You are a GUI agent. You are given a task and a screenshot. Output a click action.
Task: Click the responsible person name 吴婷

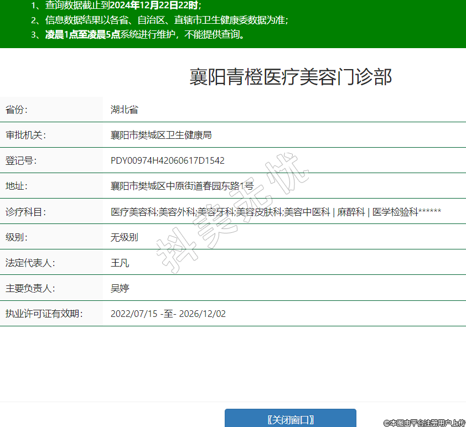120,288
